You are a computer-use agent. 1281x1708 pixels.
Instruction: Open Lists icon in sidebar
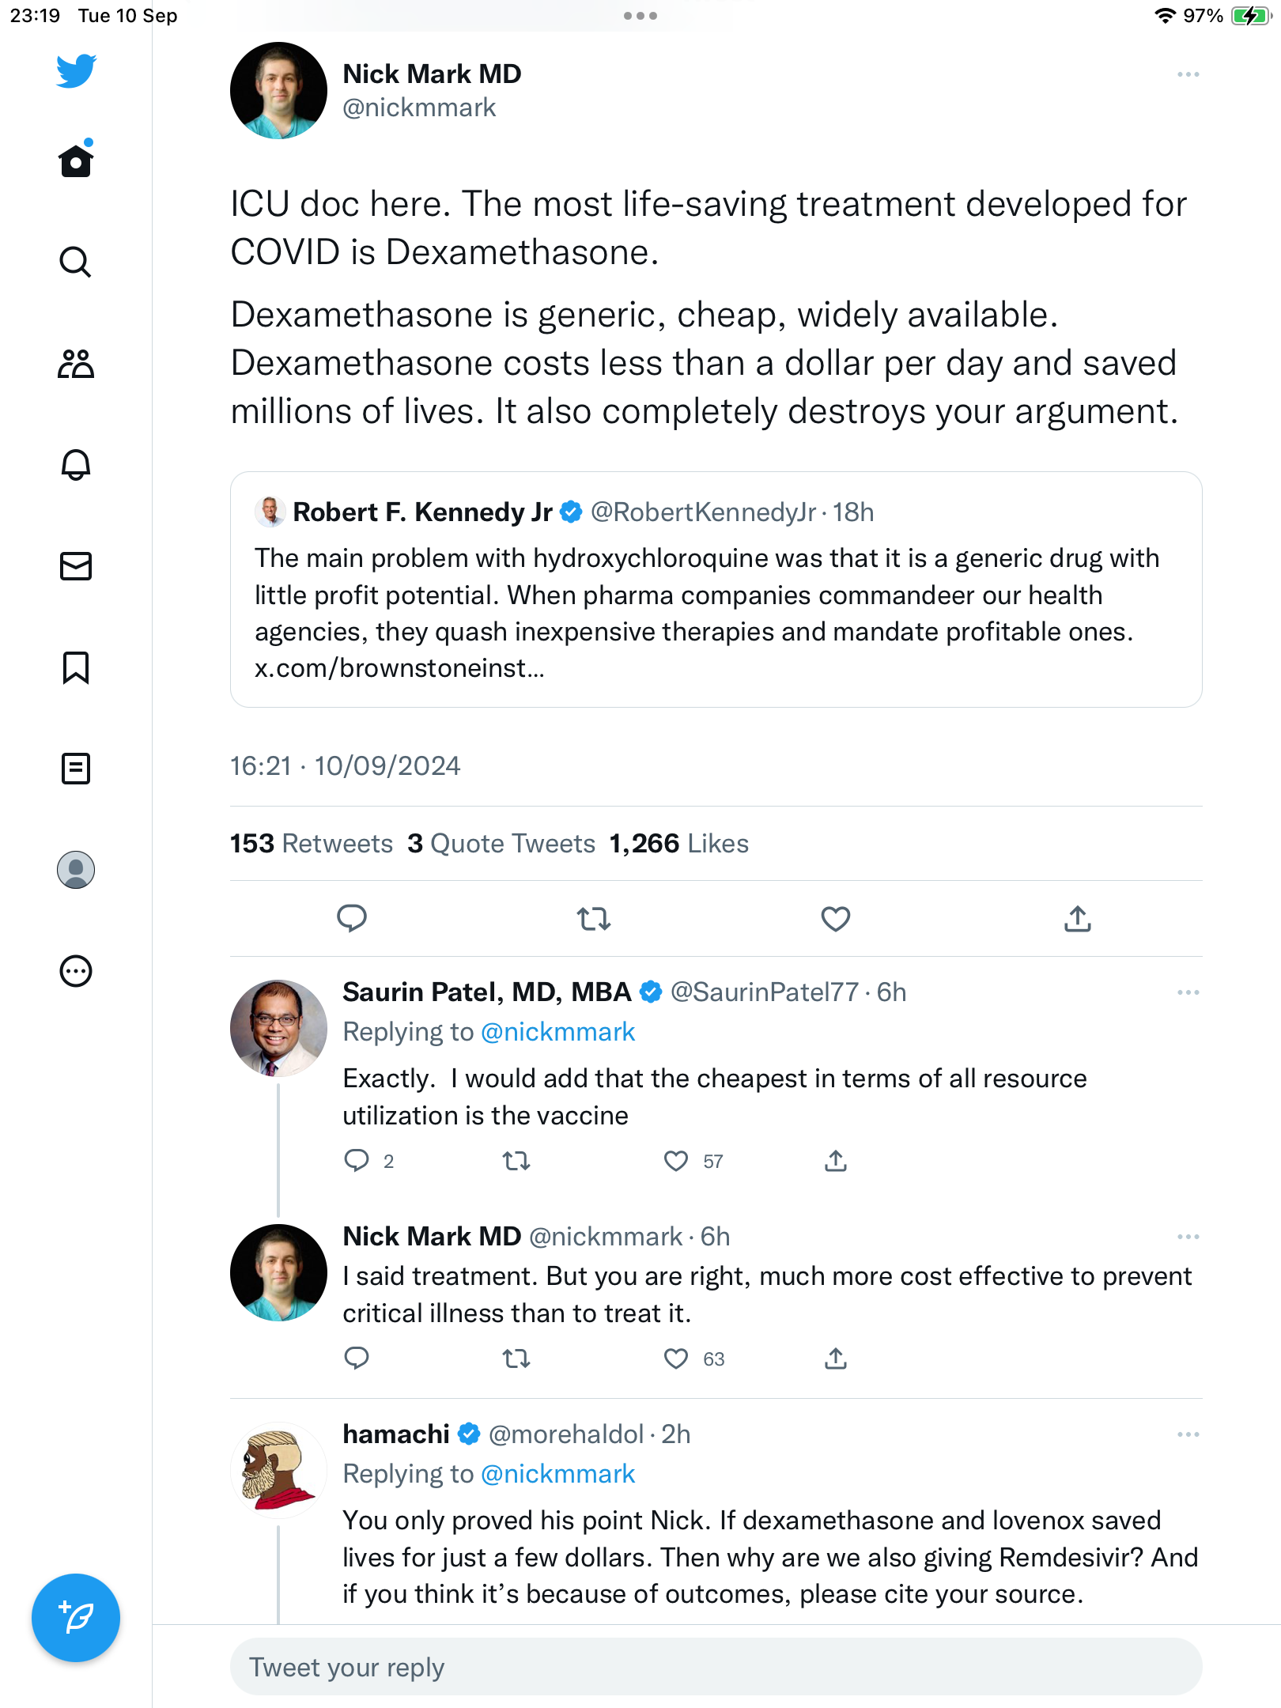click(x=76, y=769)
